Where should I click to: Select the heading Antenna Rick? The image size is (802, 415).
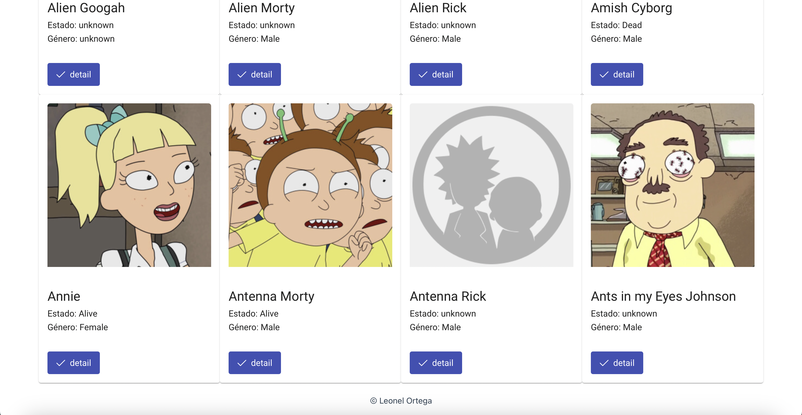tap(448, 296)
